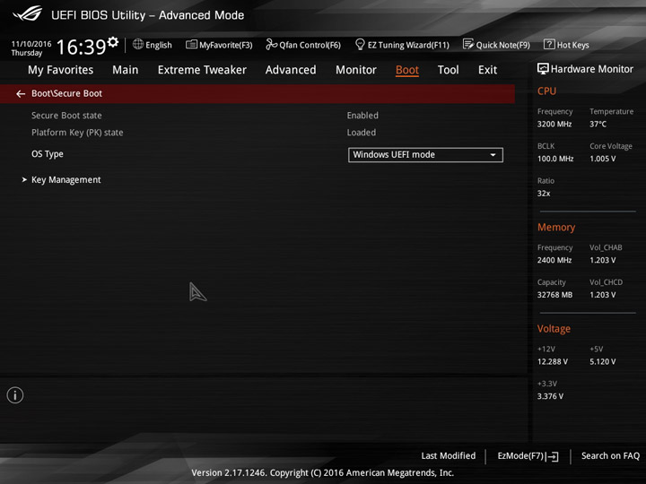Click the Boot\Secure Boot breadcrumb text
This screenshot has width=646, height=484.
(66, 93)
